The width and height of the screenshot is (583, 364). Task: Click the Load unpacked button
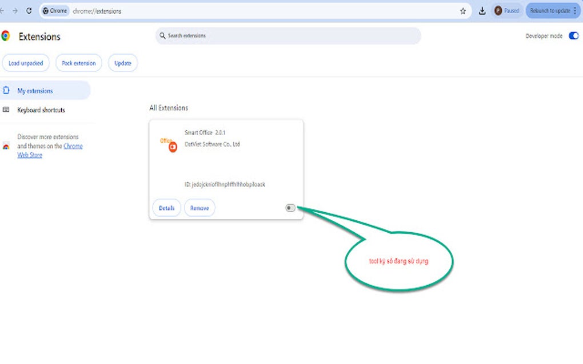point(26,63)
